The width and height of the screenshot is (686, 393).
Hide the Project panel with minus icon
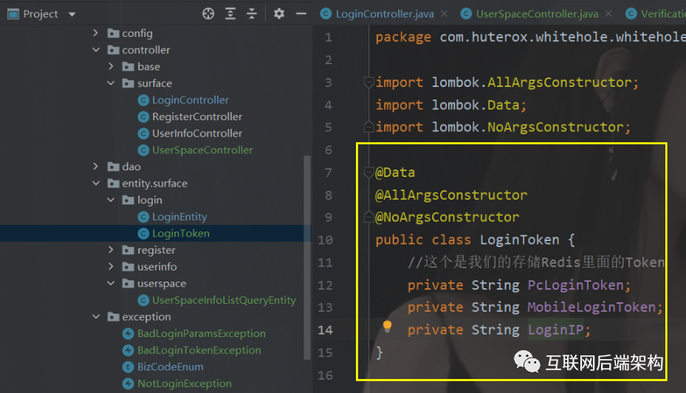pos(301,14)
